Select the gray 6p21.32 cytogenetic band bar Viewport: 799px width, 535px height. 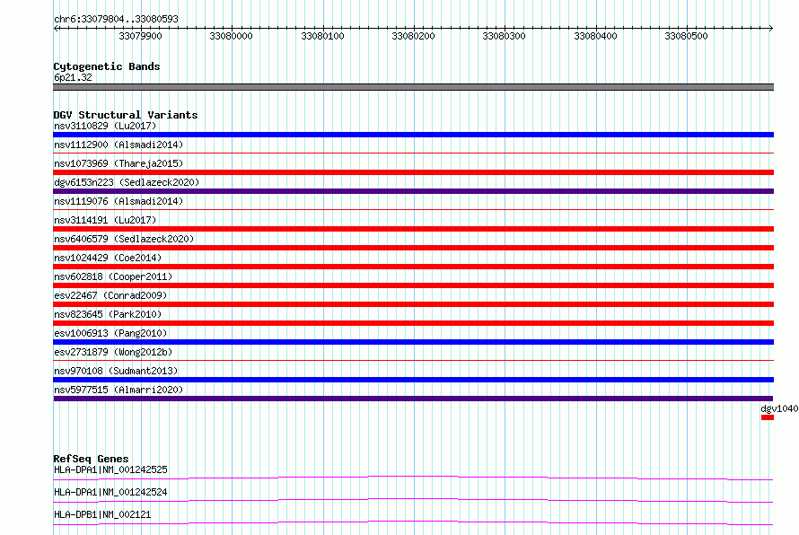click(x=413, y=87)
